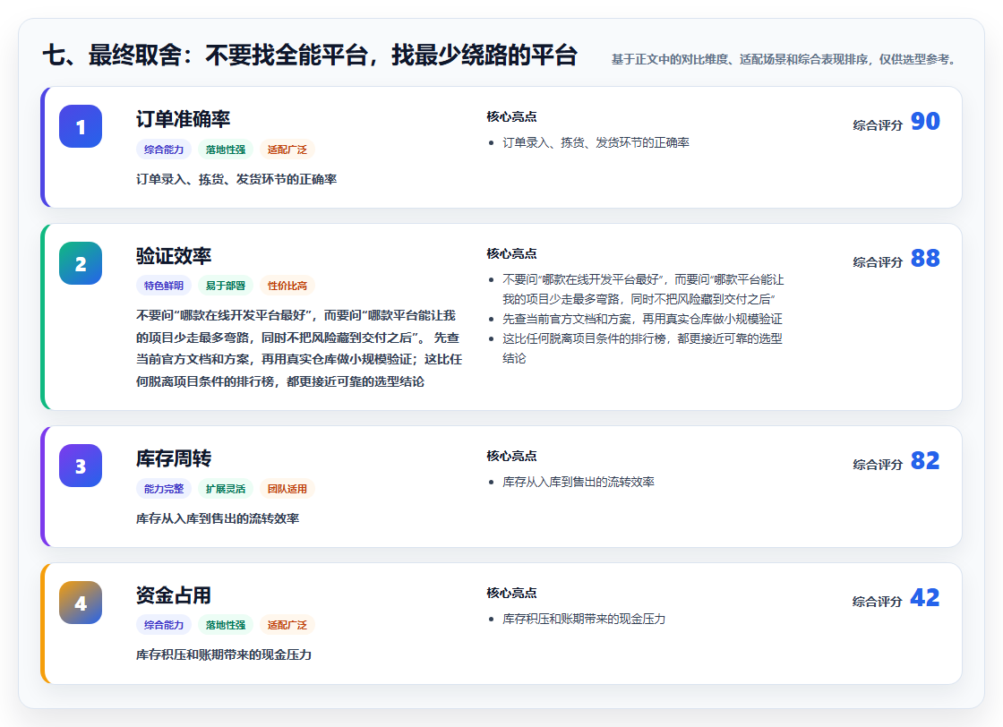Image resolution: width=1003 pixels, height=727 pixels.
Task: Select the 订单准确率 card title
Action: [x=183, y=119]
